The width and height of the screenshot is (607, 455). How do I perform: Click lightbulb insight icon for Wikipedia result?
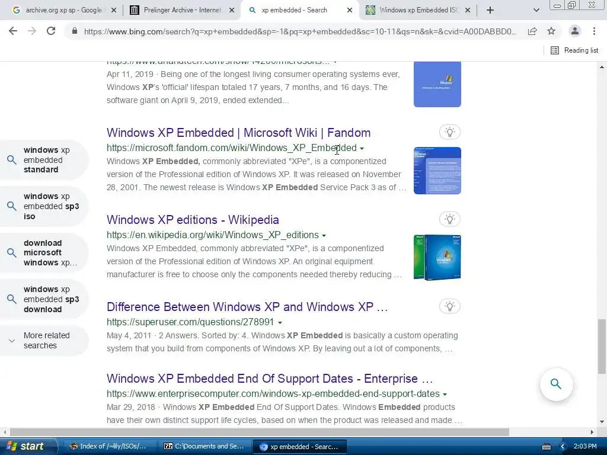coord(450,219)
